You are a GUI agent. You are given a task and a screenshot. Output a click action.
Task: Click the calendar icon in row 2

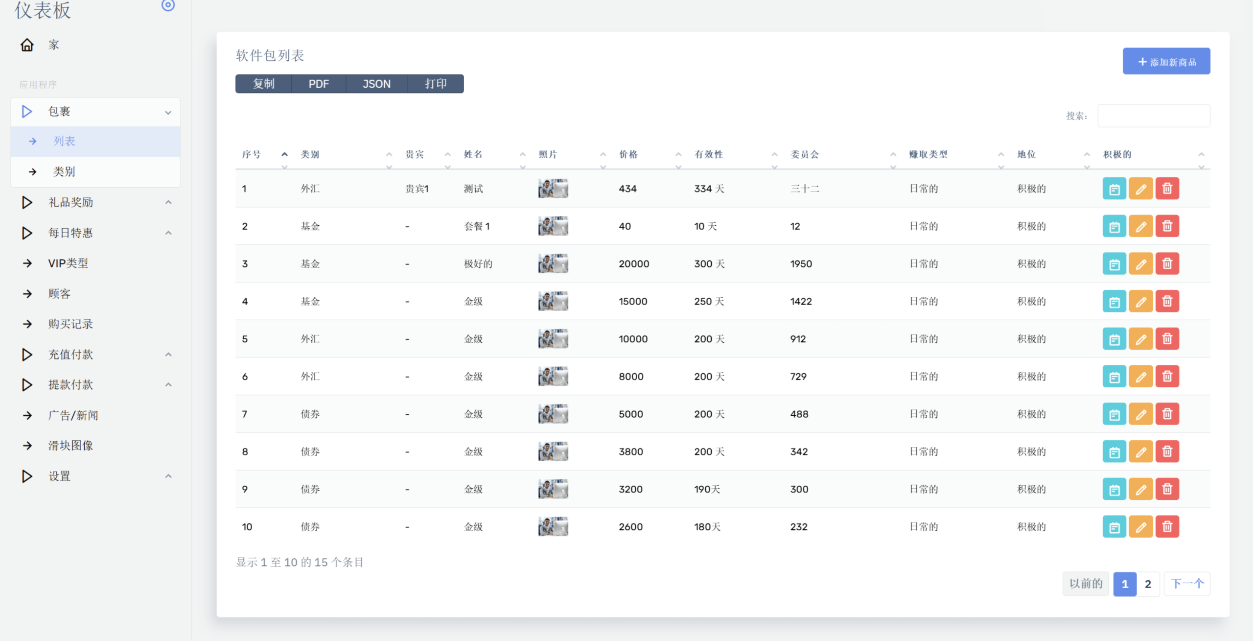pyautogui.click(x=1114, y=226)
